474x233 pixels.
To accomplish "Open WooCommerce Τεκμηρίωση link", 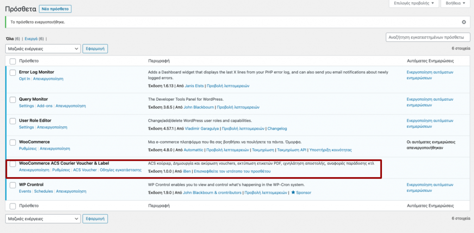I will pos(263,150).
